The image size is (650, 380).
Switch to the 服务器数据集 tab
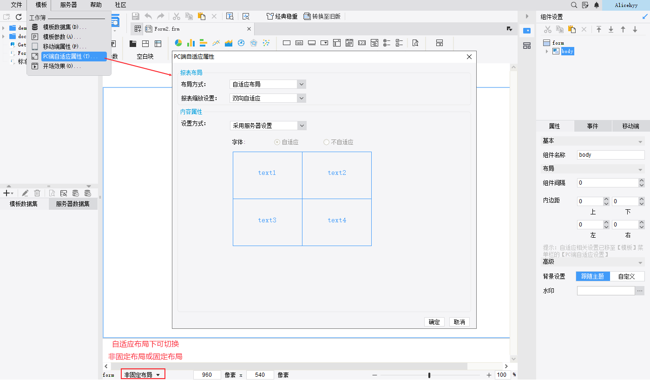click(73, 204)
